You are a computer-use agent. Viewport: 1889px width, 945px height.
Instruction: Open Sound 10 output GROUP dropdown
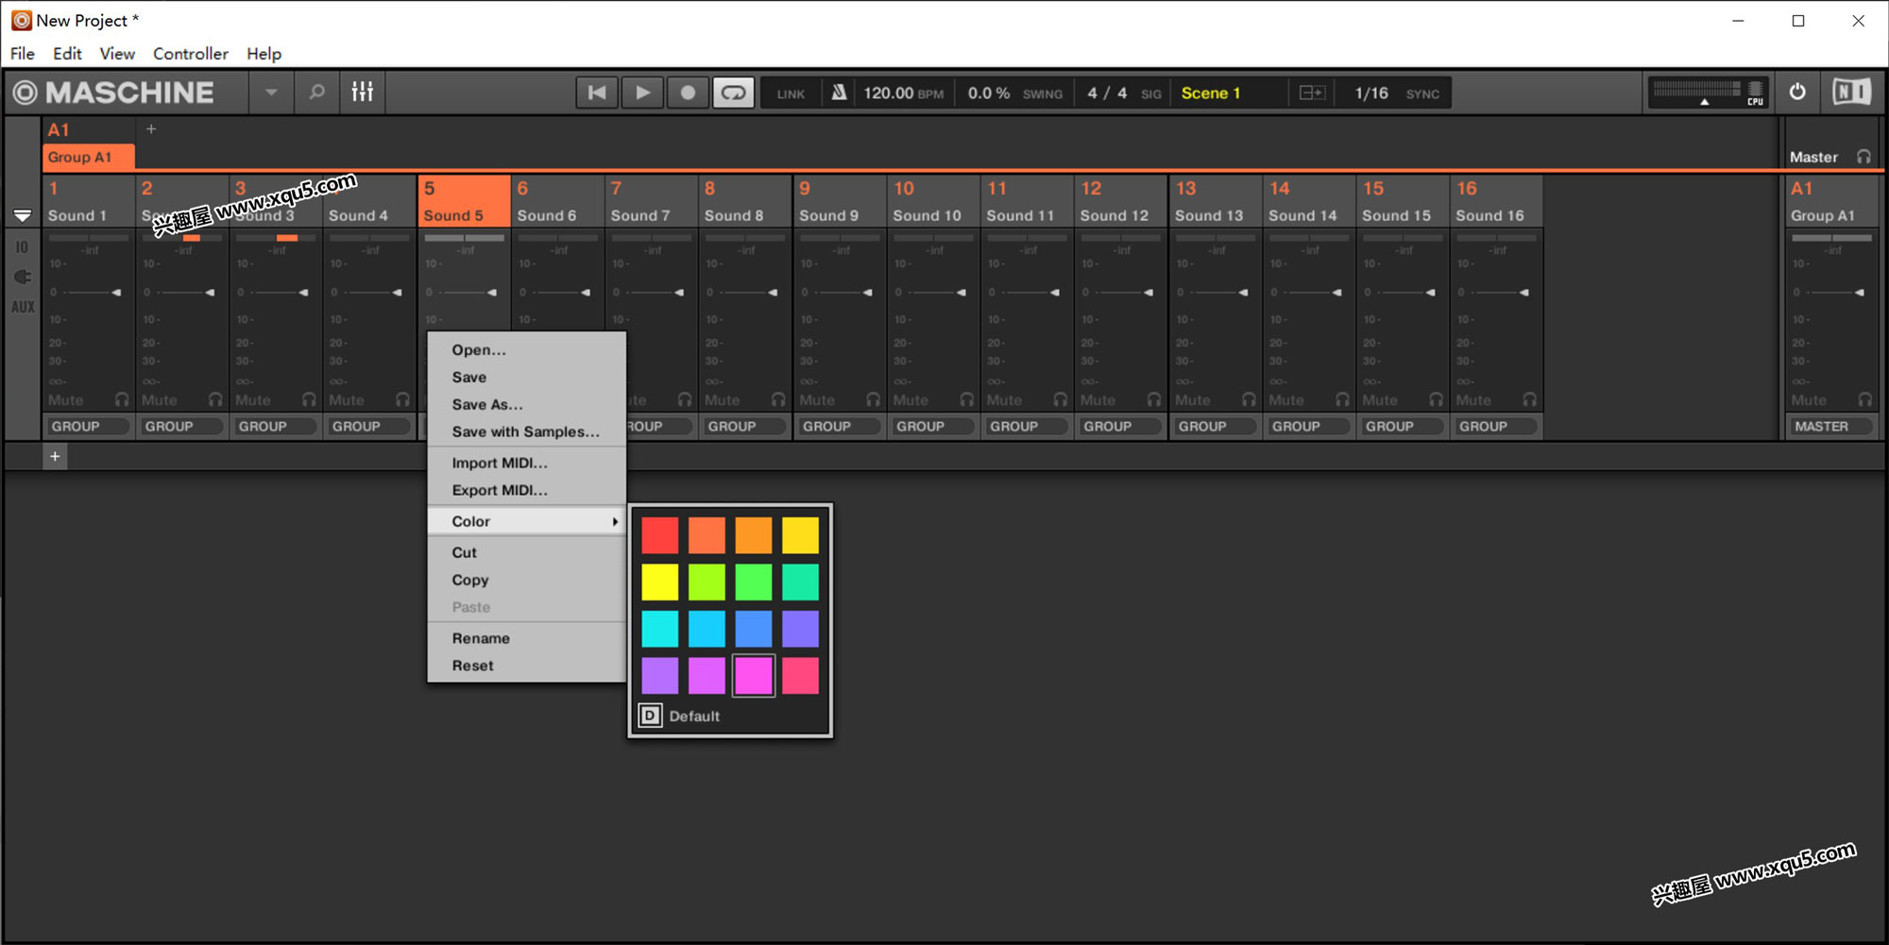pyautogui.click(x=932, y=427)
